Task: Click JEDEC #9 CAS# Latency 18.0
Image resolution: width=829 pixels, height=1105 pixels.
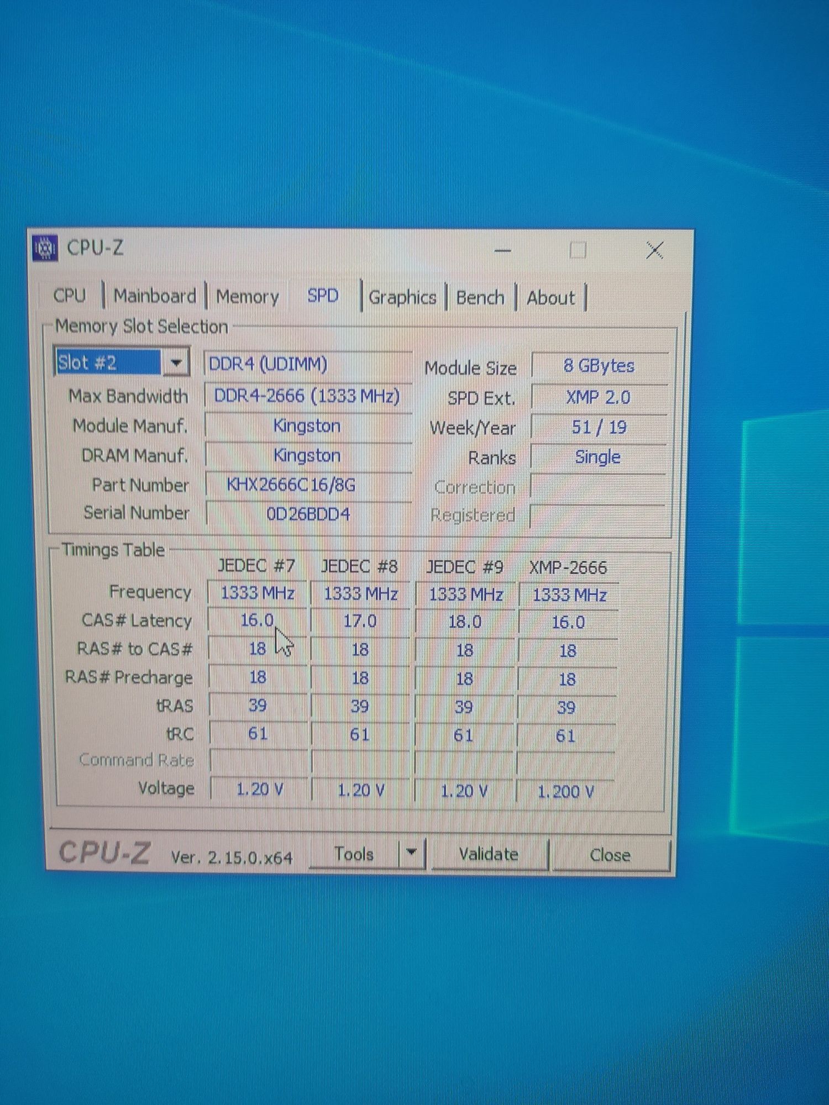Action: point(465,622)
